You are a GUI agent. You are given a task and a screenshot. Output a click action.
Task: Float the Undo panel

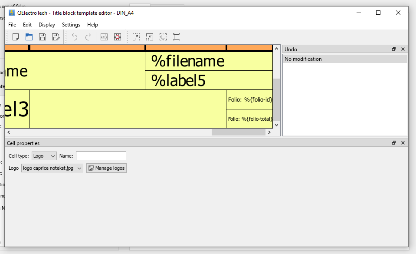click(394, 49)
